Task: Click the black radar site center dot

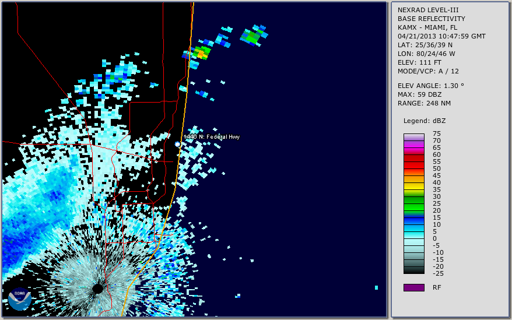Action: (97, 289)
